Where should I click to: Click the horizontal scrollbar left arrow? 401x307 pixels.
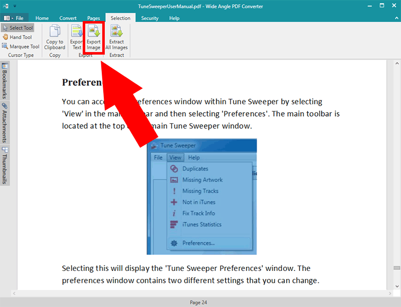coord(15,293)
